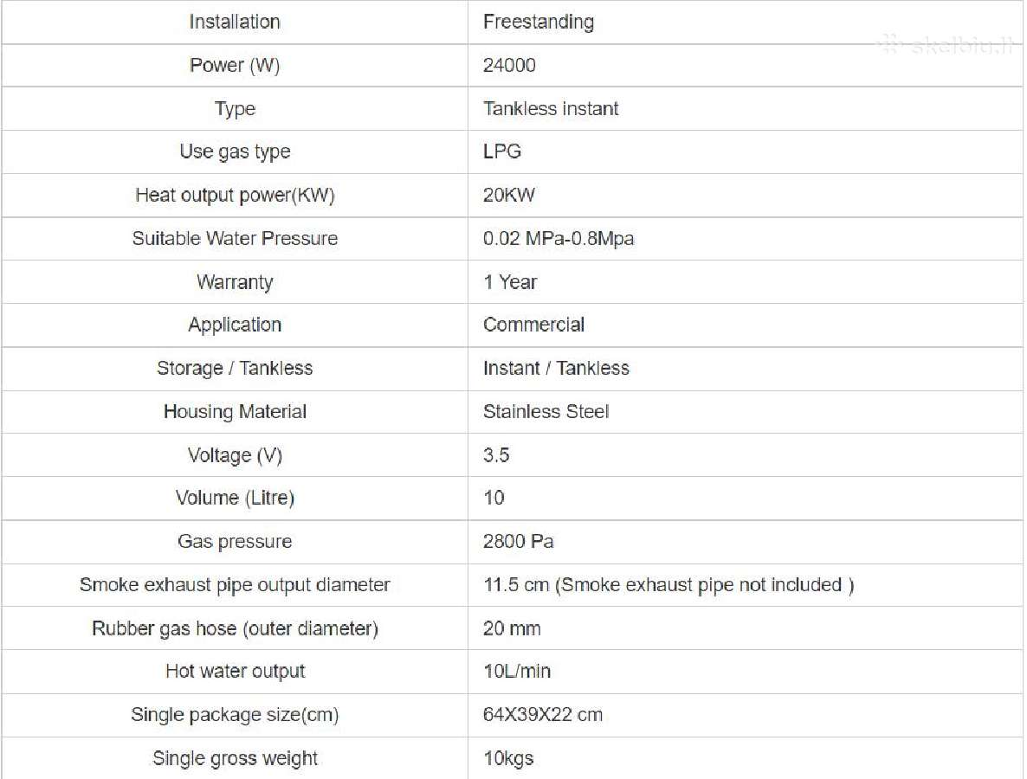This screenshot has width=1027, height=779.
Task: Select the 10L/min hot water output
Action: click(x=516, y=671)
